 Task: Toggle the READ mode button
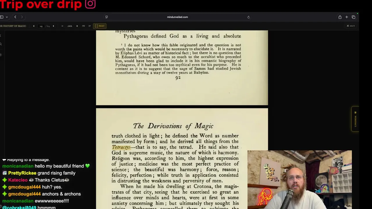tap(99, 26)
